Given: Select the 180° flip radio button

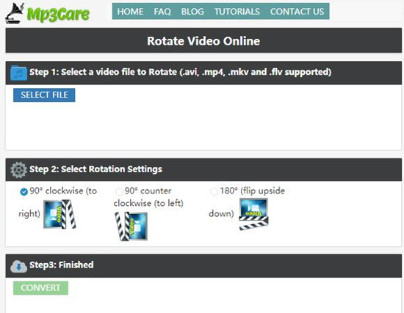Looking at the screenshot, I should click(x=214, y=191).
